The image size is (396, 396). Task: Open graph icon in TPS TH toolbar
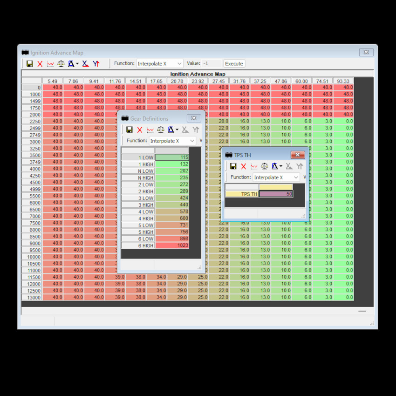pyautogui.click(x=254, y=166)
